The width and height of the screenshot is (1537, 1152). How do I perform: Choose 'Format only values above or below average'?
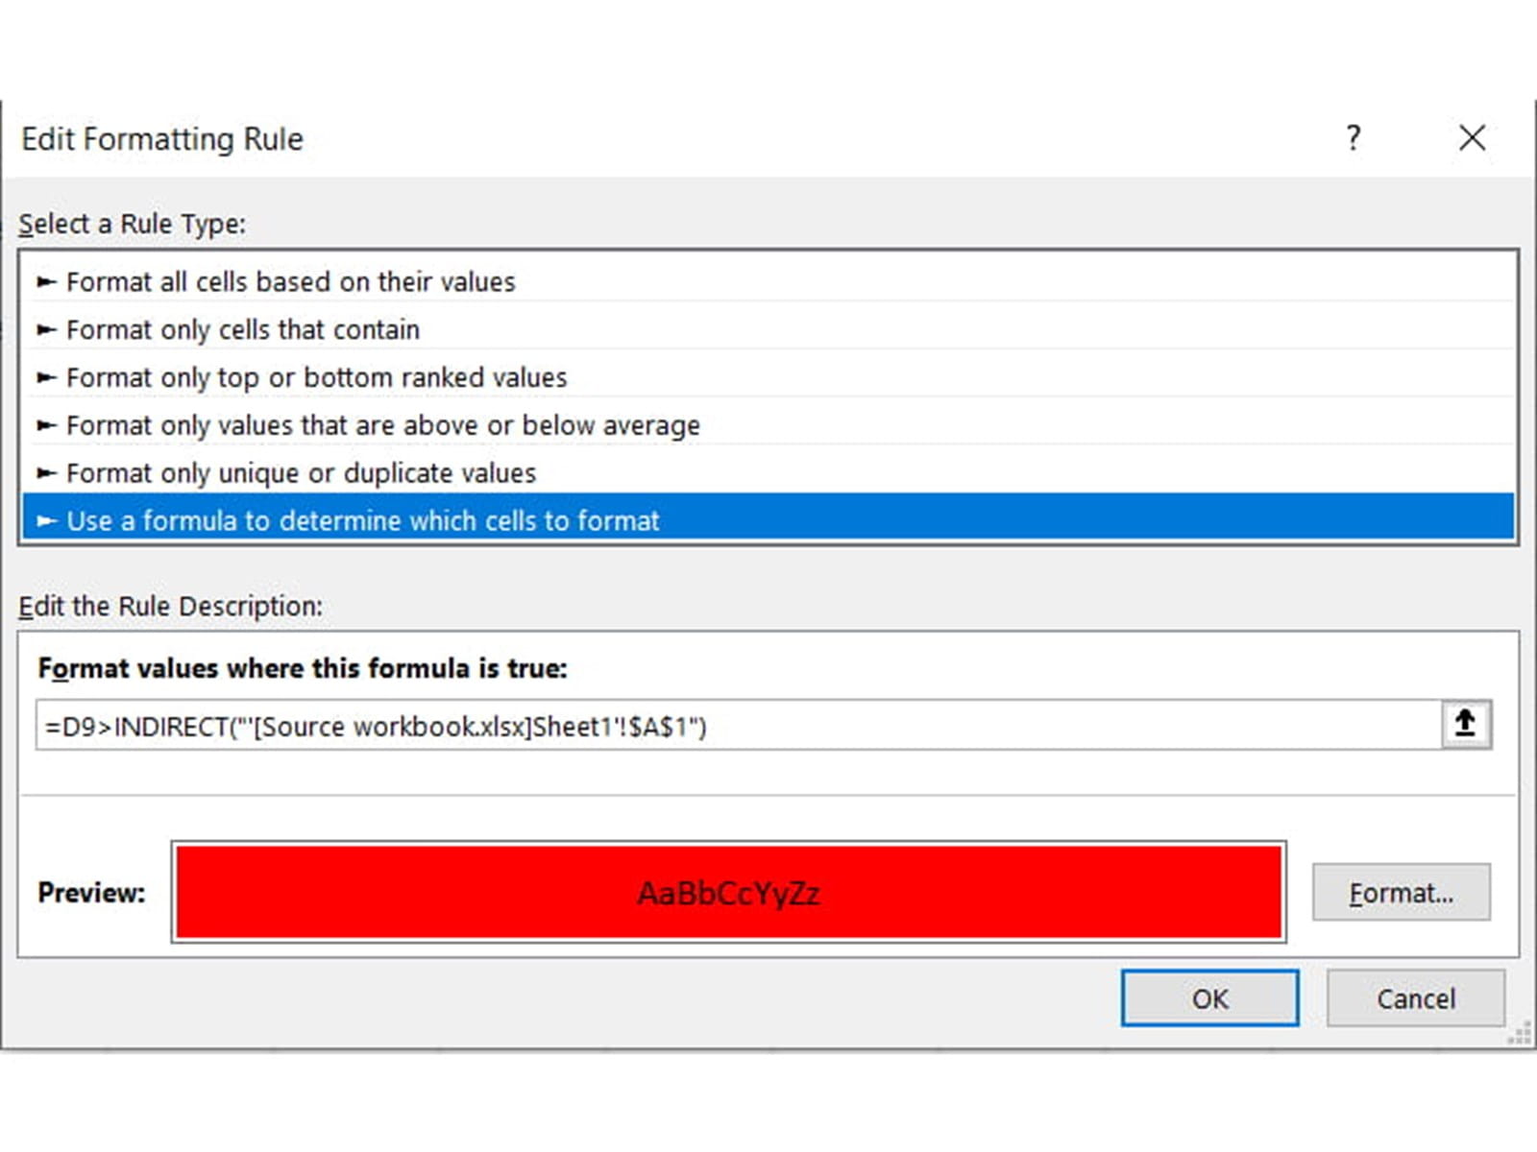click(382, 425)
